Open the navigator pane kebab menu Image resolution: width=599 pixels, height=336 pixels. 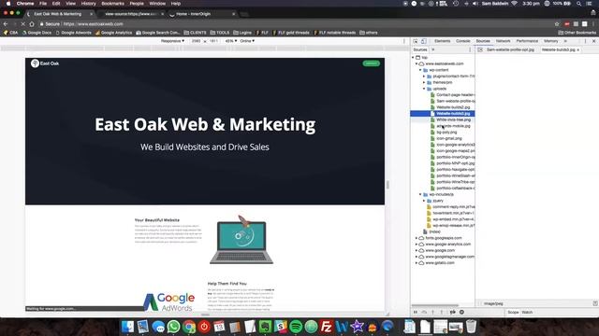point(470,49)
